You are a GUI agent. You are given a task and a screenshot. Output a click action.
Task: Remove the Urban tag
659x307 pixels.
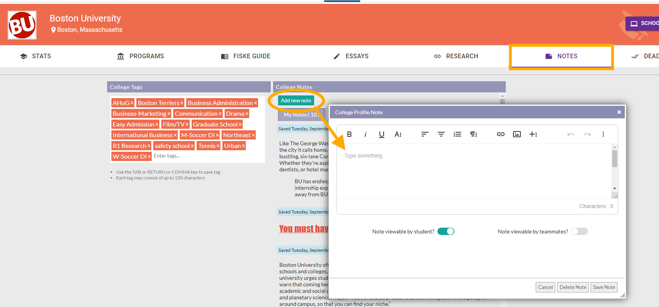pyautogui.click(x=243, y=146)
